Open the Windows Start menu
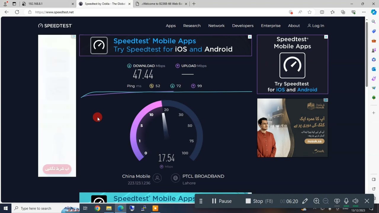This screenshot has height=213, width=379. pyautogui.click(x=5, y=208)
